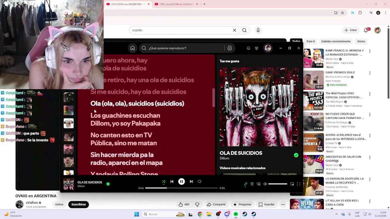Image resolution: width=390 pixels, height=219 pixels.
Task: Save the video with the Guardar button
Action: tap(267, 204)
